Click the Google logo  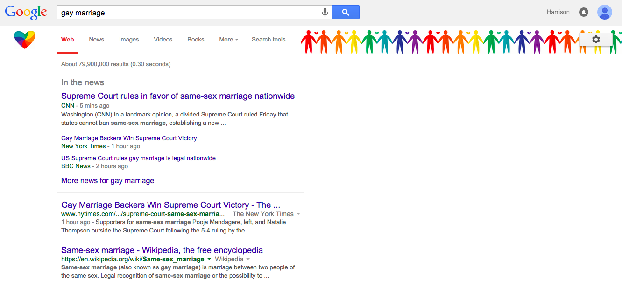pos(26,13)
